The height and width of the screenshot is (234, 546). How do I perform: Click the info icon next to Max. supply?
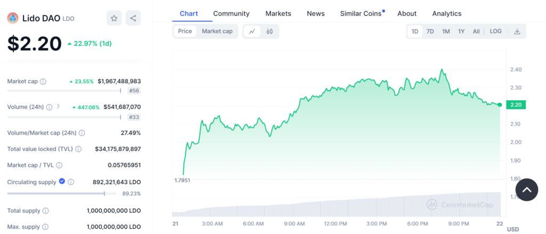(x=45, y=227)
